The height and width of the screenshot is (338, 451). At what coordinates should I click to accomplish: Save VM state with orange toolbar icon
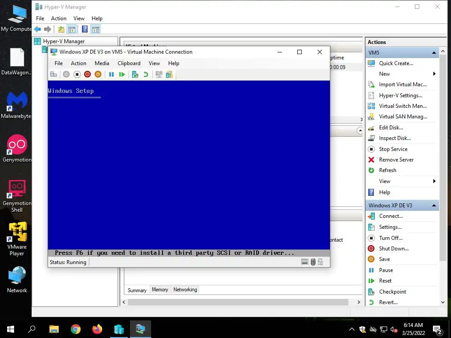98,74
